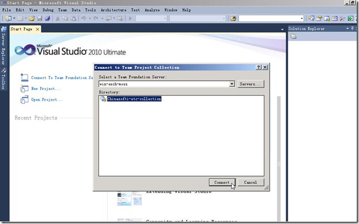Click the Start Debugging play icon
This screenshot has width=359, height=224.
pyautogui.click(x=130, y=18)
